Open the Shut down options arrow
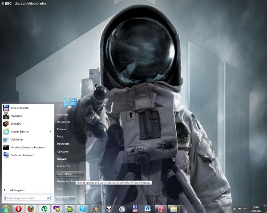 click(73, 198)
